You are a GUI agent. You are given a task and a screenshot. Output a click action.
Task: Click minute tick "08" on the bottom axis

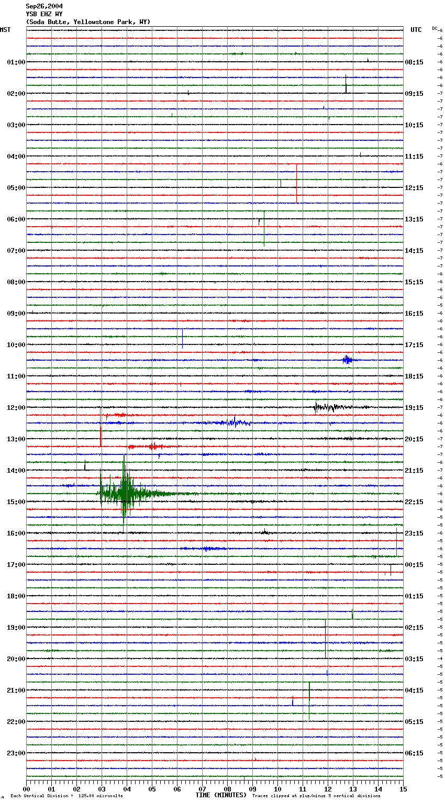[x=227, y=789]
